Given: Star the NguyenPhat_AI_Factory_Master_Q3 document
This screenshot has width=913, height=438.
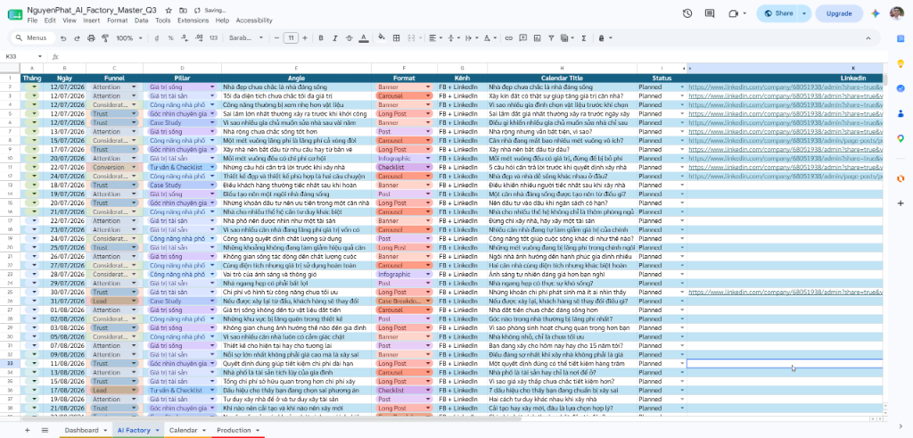Looking at the screenshot, I should pos(169,11).
